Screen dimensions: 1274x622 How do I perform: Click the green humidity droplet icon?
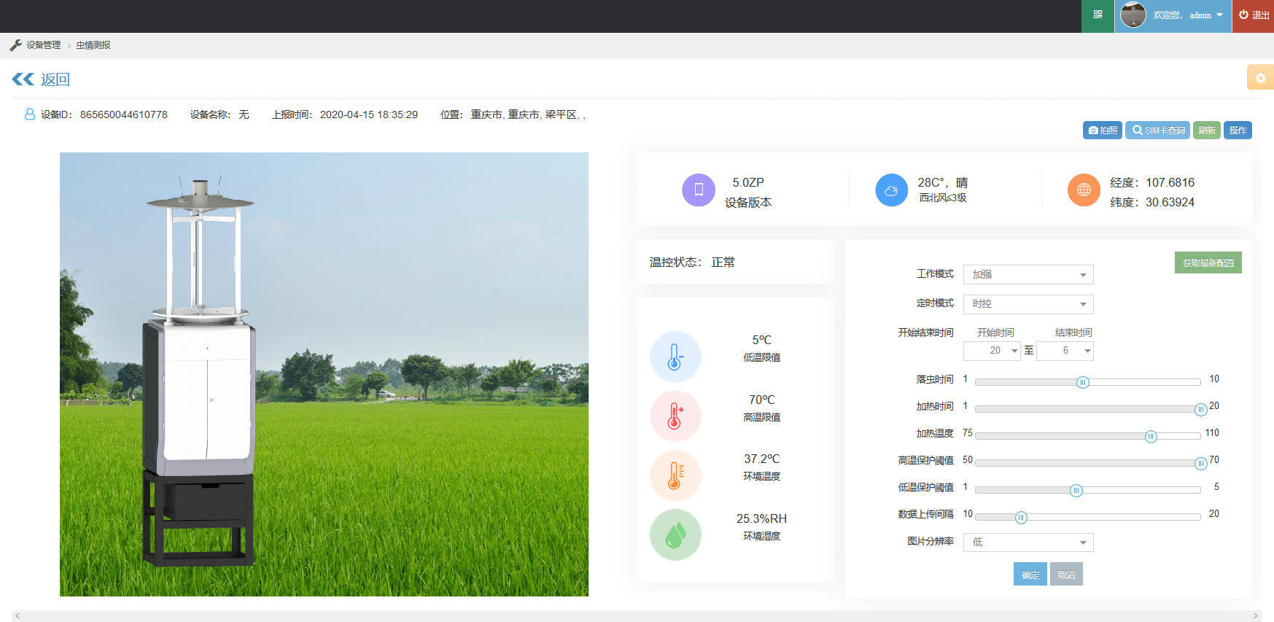[x=675, y=534]
